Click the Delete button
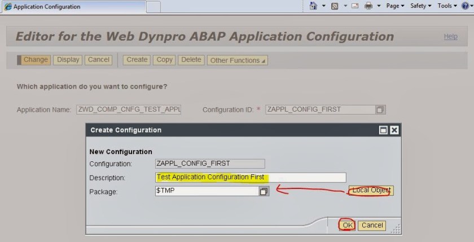474x242 pixels. (191, 60)
